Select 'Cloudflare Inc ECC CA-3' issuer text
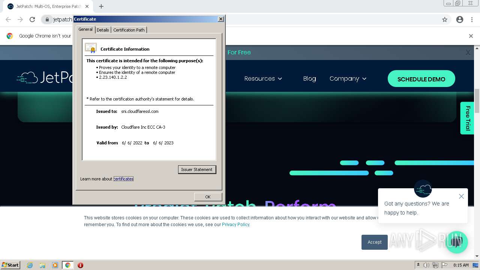This screenshot has height=270, width=480. [x=143, y=127]
